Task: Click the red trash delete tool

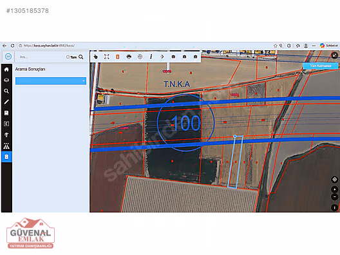Action: click(x=118, y=57)
